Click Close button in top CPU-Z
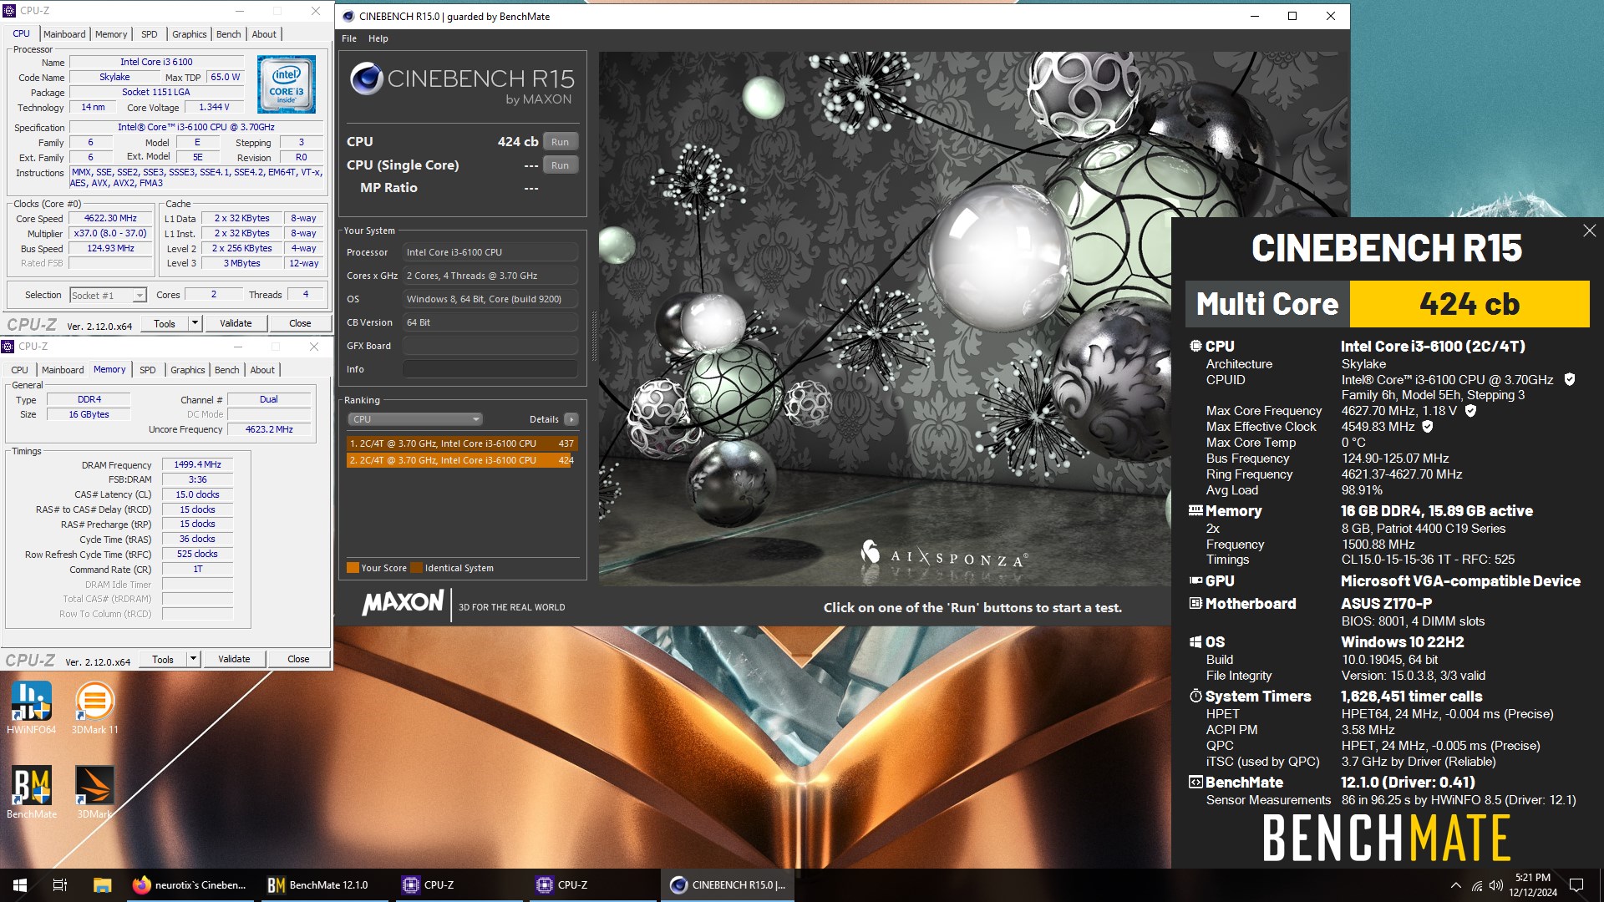Viewport: 1604px width, 902px height. (x=300, y=323)
